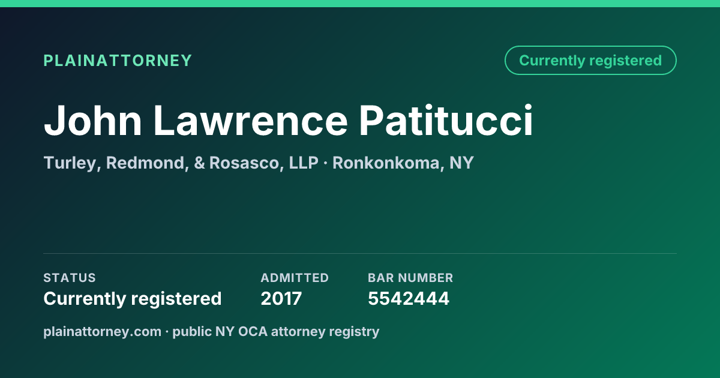Click the Currently registered status value
Viewport: 720px width, 378px height.
[x=133, y=298]
